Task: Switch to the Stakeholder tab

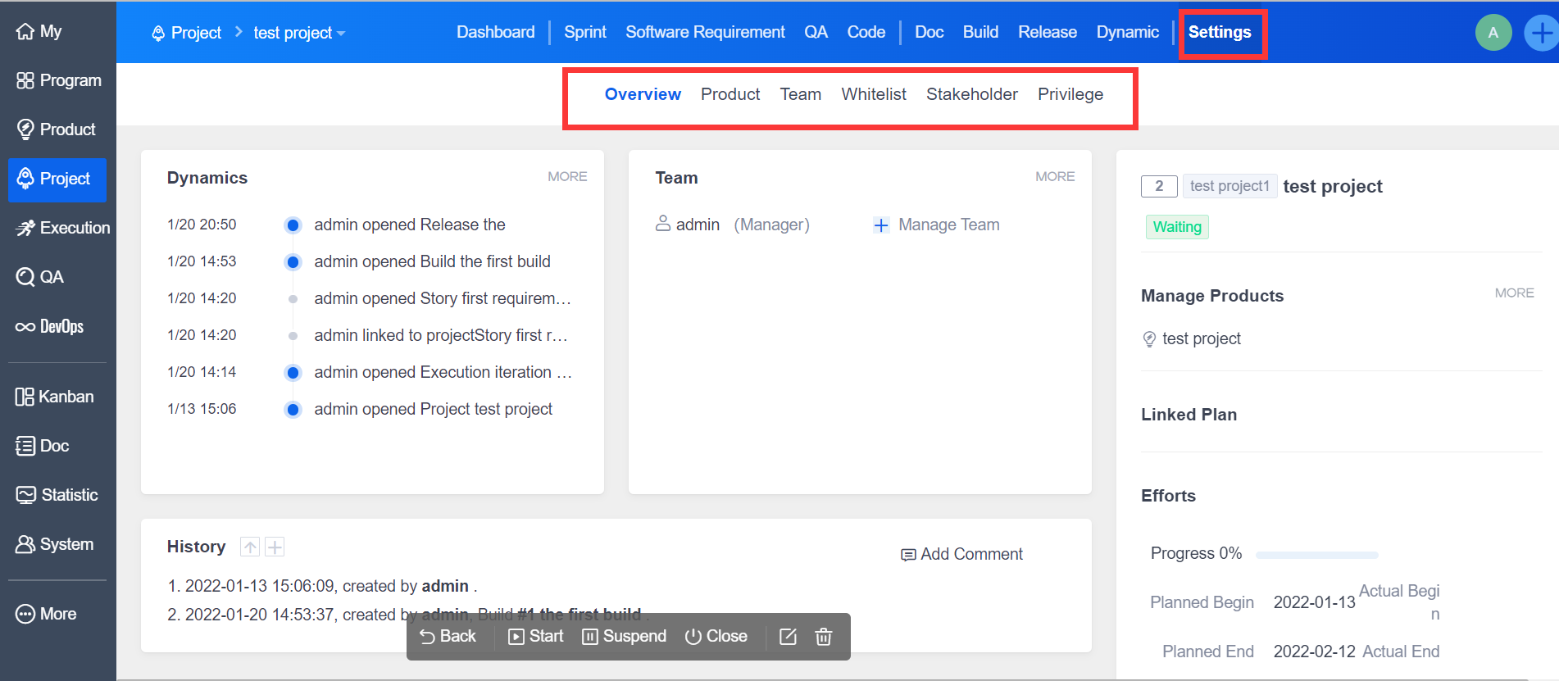Action: (x=971, y=94)
